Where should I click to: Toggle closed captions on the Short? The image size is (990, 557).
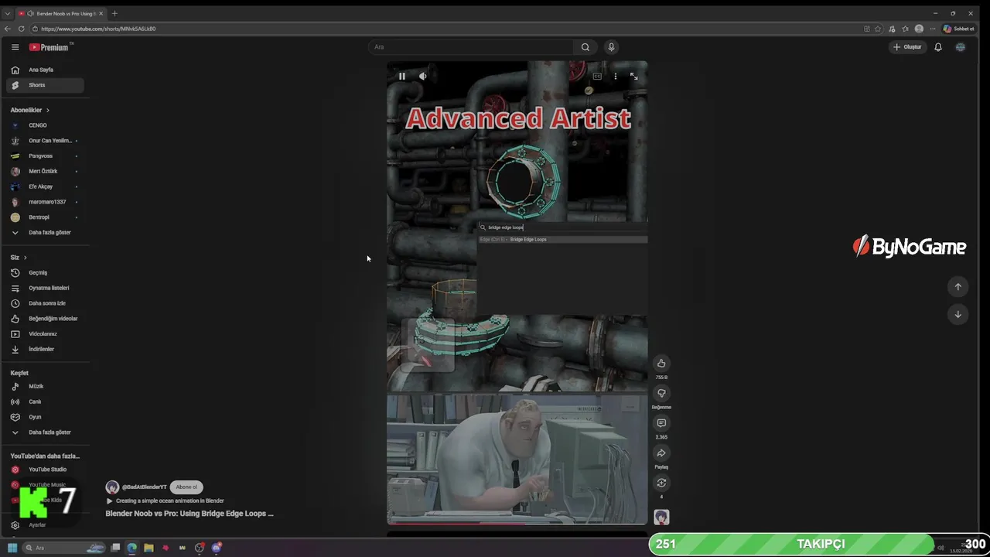(x=597, y=76)
